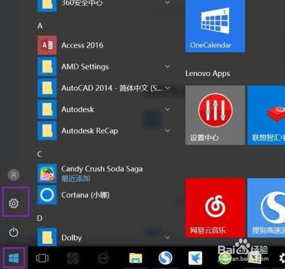The image size is (285, 269).
Task: Click the letter C group header
Action: pos(40,154)
